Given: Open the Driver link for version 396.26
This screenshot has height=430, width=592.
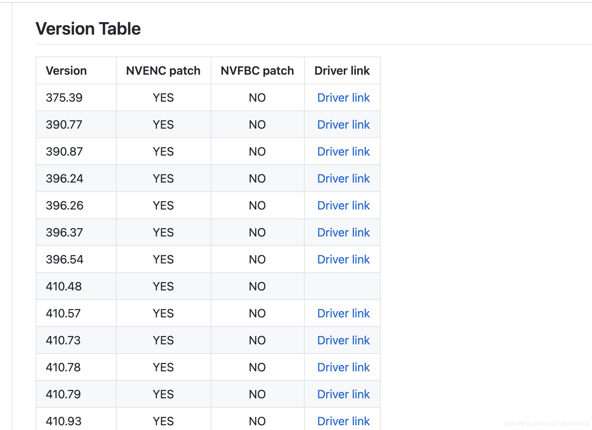Looking at the screenshot, I should 343,206.
